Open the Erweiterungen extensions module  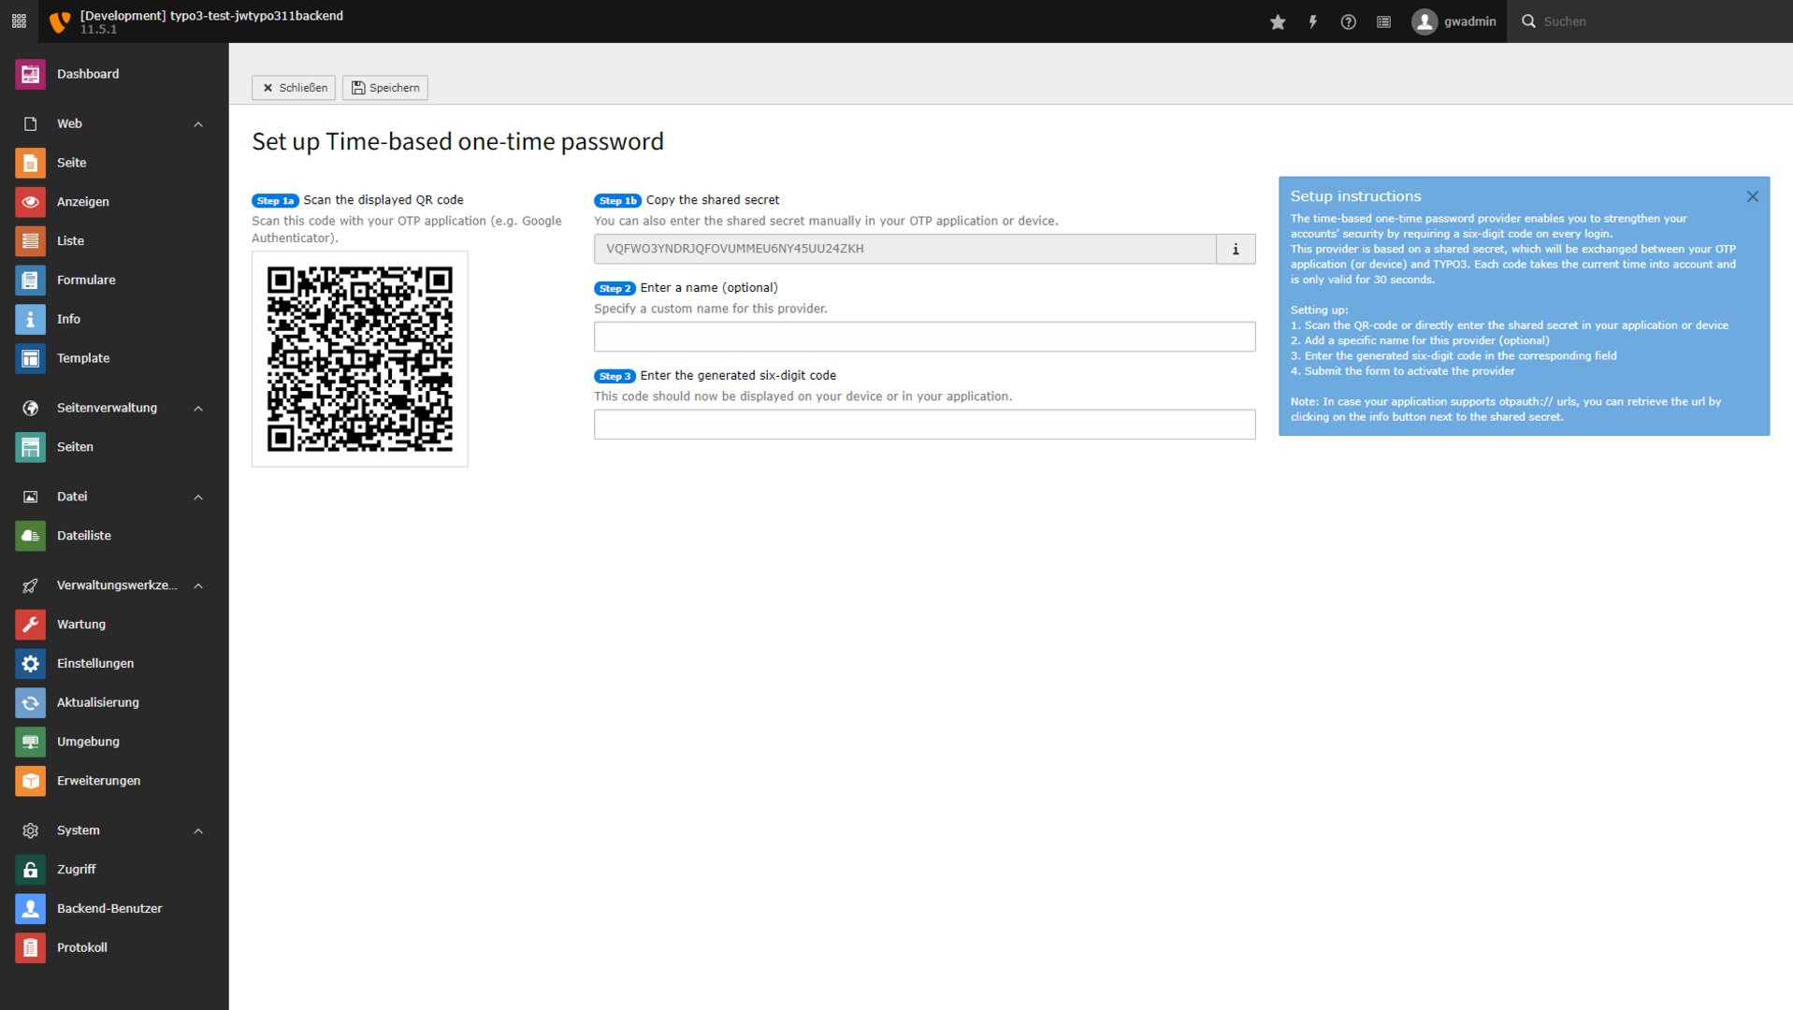[98, 781]
